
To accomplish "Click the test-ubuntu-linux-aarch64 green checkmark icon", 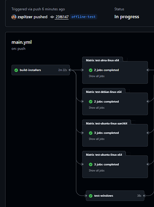I will 91,133.
